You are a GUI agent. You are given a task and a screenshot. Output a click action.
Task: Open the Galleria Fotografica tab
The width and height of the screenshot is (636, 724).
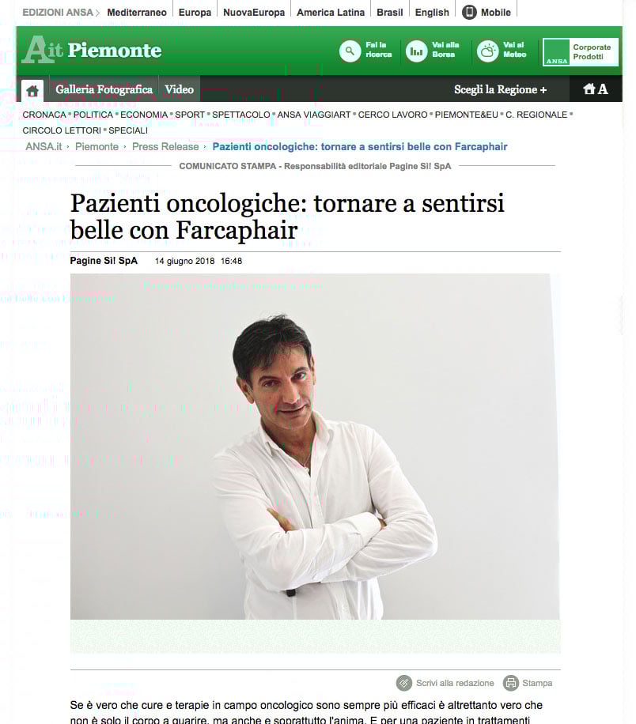click(x=104, y=89)
